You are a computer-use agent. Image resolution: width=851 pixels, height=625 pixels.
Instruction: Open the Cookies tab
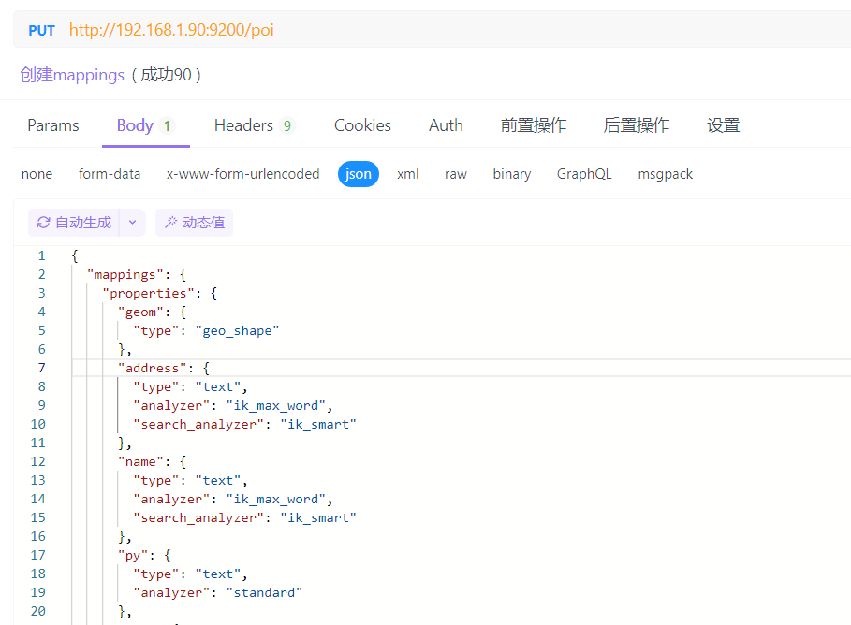(362, 125)
